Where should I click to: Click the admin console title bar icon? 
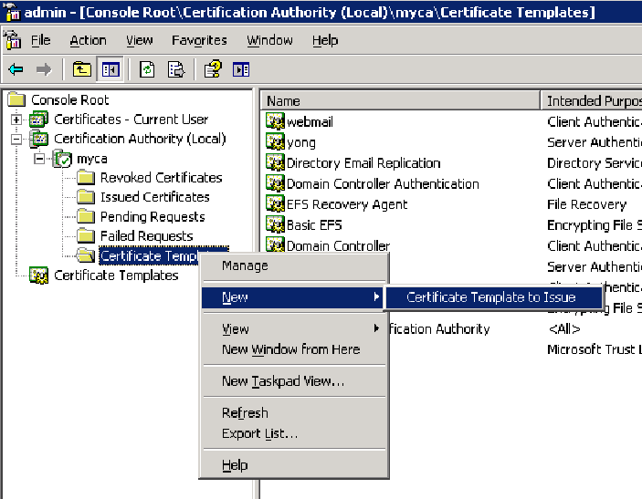click(x=12, y=12)
